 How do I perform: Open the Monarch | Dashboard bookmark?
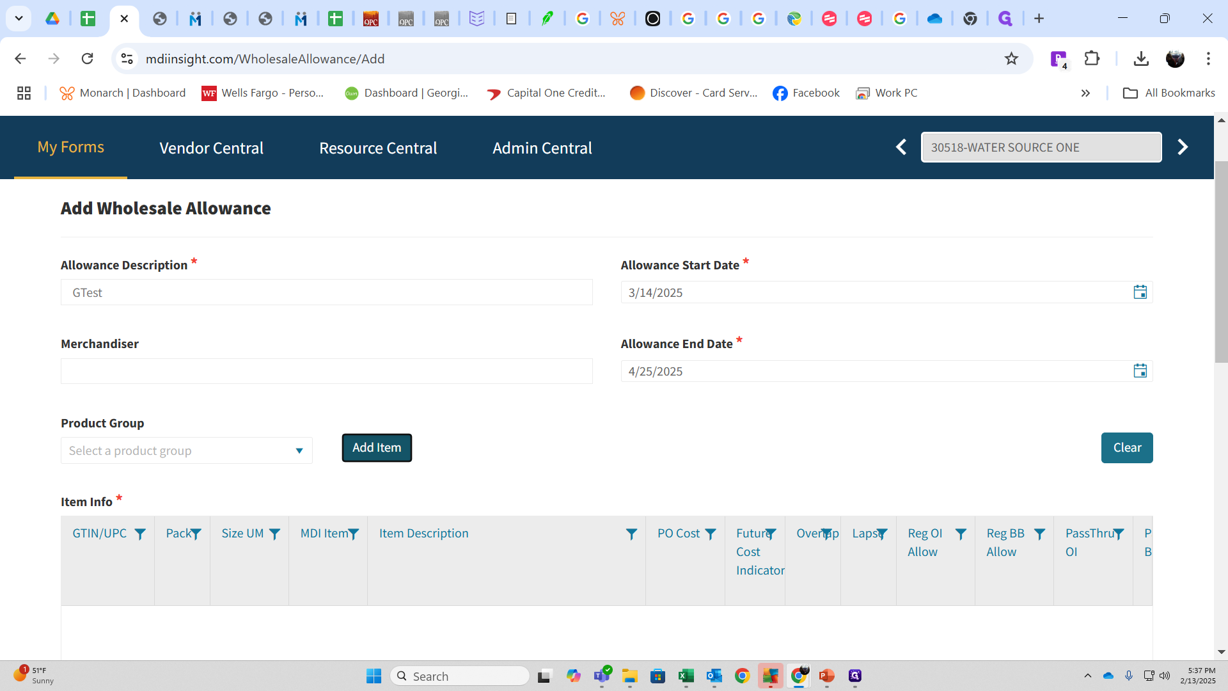[x=123, y=93]
